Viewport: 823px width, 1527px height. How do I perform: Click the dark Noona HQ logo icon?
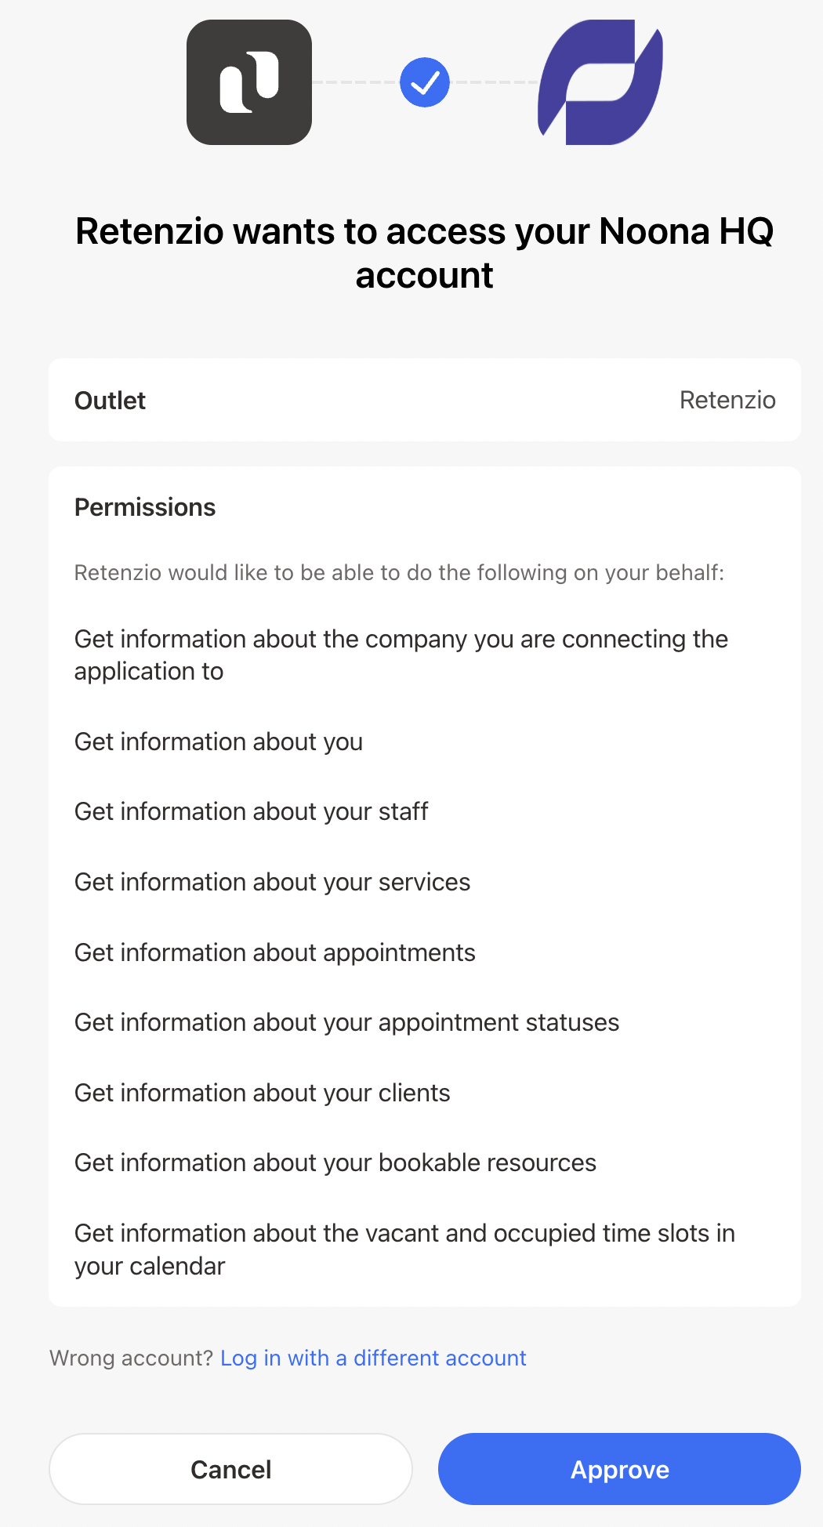click(249, 82)
